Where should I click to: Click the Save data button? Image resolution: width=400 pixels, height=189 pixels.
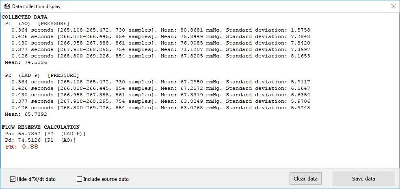click(363, 178)
